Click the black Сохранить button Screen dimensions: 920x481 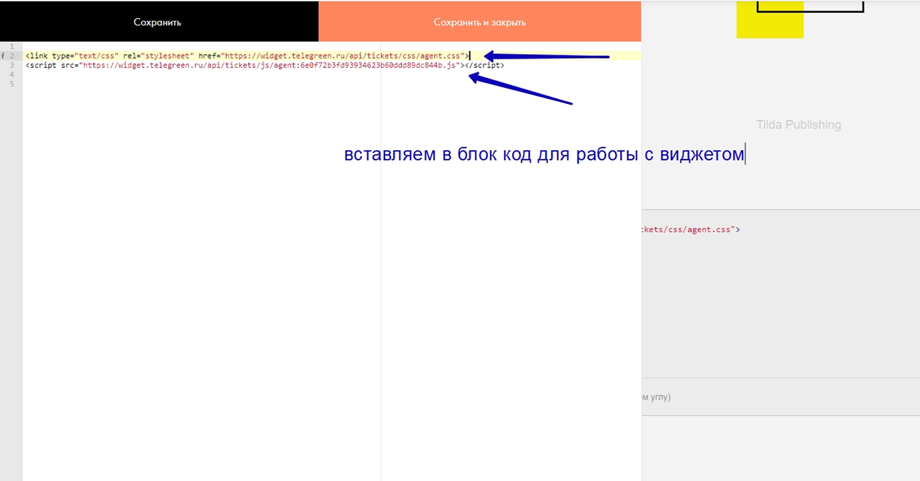[158, 22]
